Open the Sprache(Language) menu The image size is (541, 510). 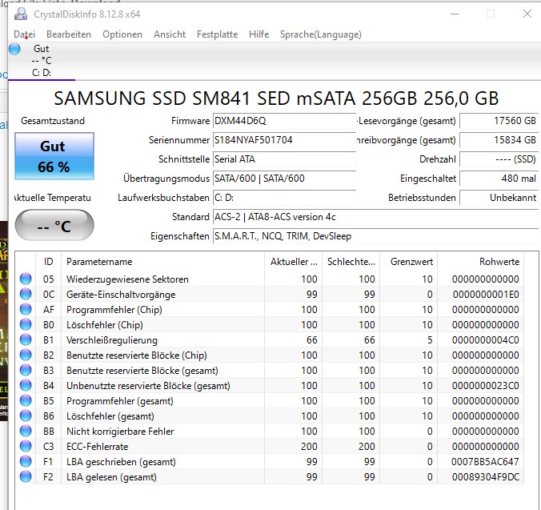pyautogui.click(x=321, y=34)
